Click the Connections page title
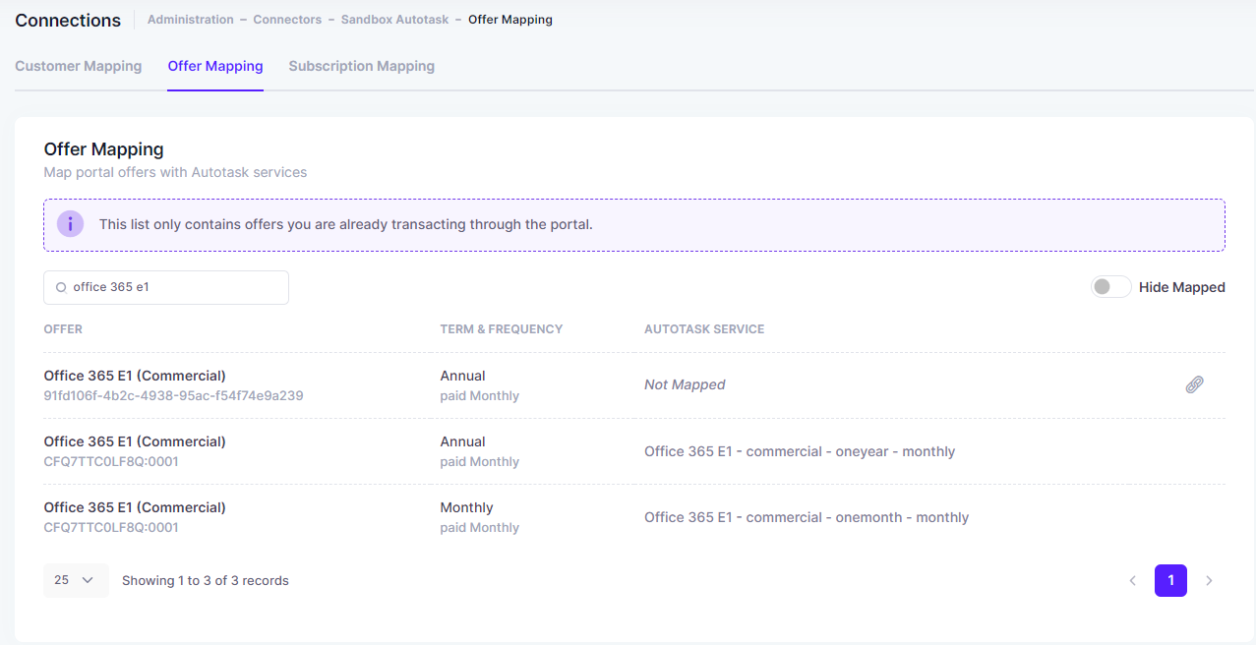Image resolution: width=1256 pixels, height=645 pixels. point(68,20)
